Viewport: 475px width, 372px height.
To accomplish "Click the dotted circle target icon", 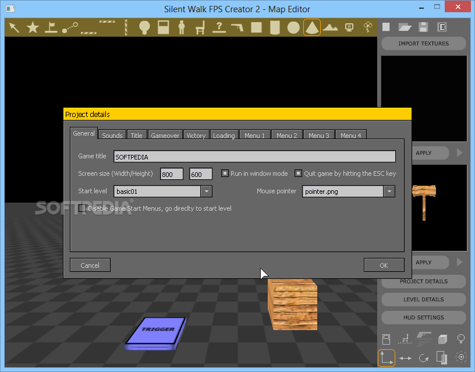I will (x=461, y=357).
